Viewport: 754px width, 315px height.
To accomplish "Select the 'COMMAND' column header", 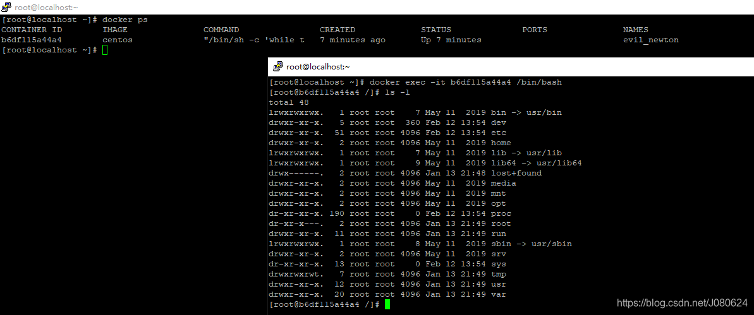I will point(221,30).
